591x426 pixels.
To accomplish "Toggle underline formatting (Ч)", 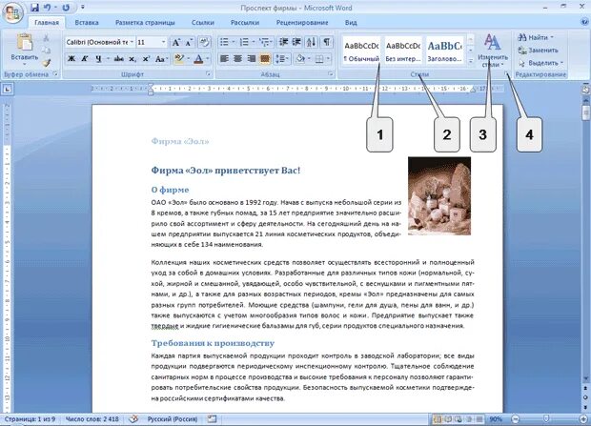I will tap(98, 59).
